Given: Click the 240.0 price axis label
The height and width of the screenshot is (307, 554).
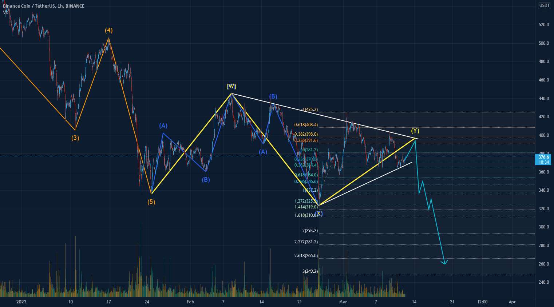Looking at the screenshot, I should coord(544,282).
